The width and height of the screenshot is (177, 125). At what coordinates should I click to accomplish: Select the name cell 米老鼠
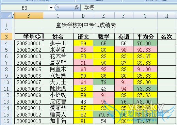tap(58, 50)
